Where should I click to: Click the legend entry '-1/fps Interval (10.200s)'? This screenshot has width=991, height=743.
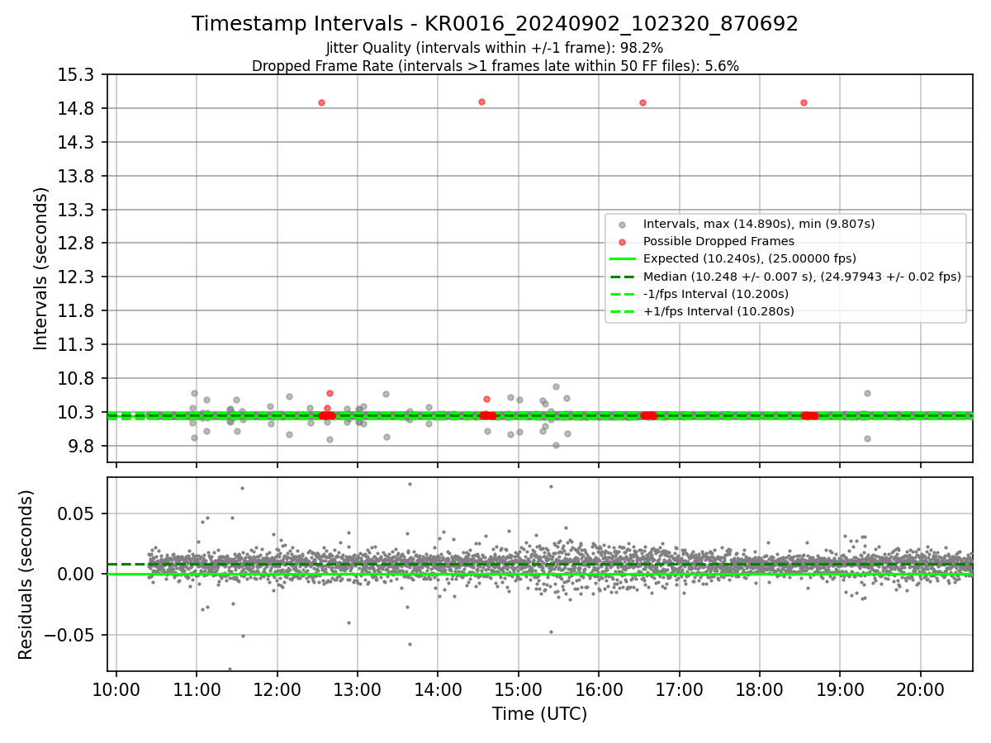click(716, 294)
